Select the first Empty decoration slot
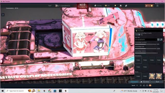Screen dimensions: 165x93 click(x=138, y=60)
